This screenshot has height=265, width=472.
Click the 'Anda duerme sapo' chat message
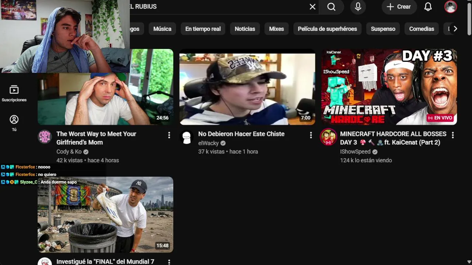pos(59,182)
